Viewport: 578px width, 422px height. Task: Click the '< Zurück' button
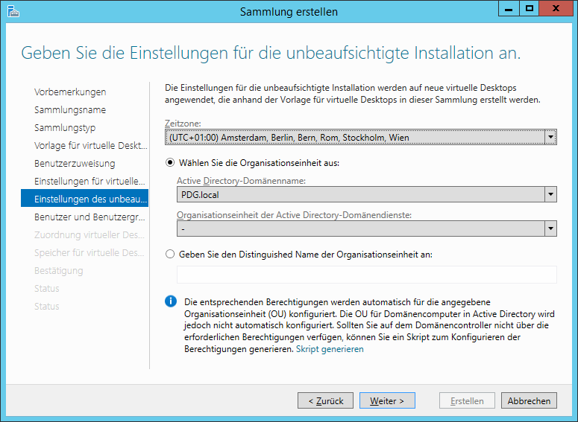(325, 400)
